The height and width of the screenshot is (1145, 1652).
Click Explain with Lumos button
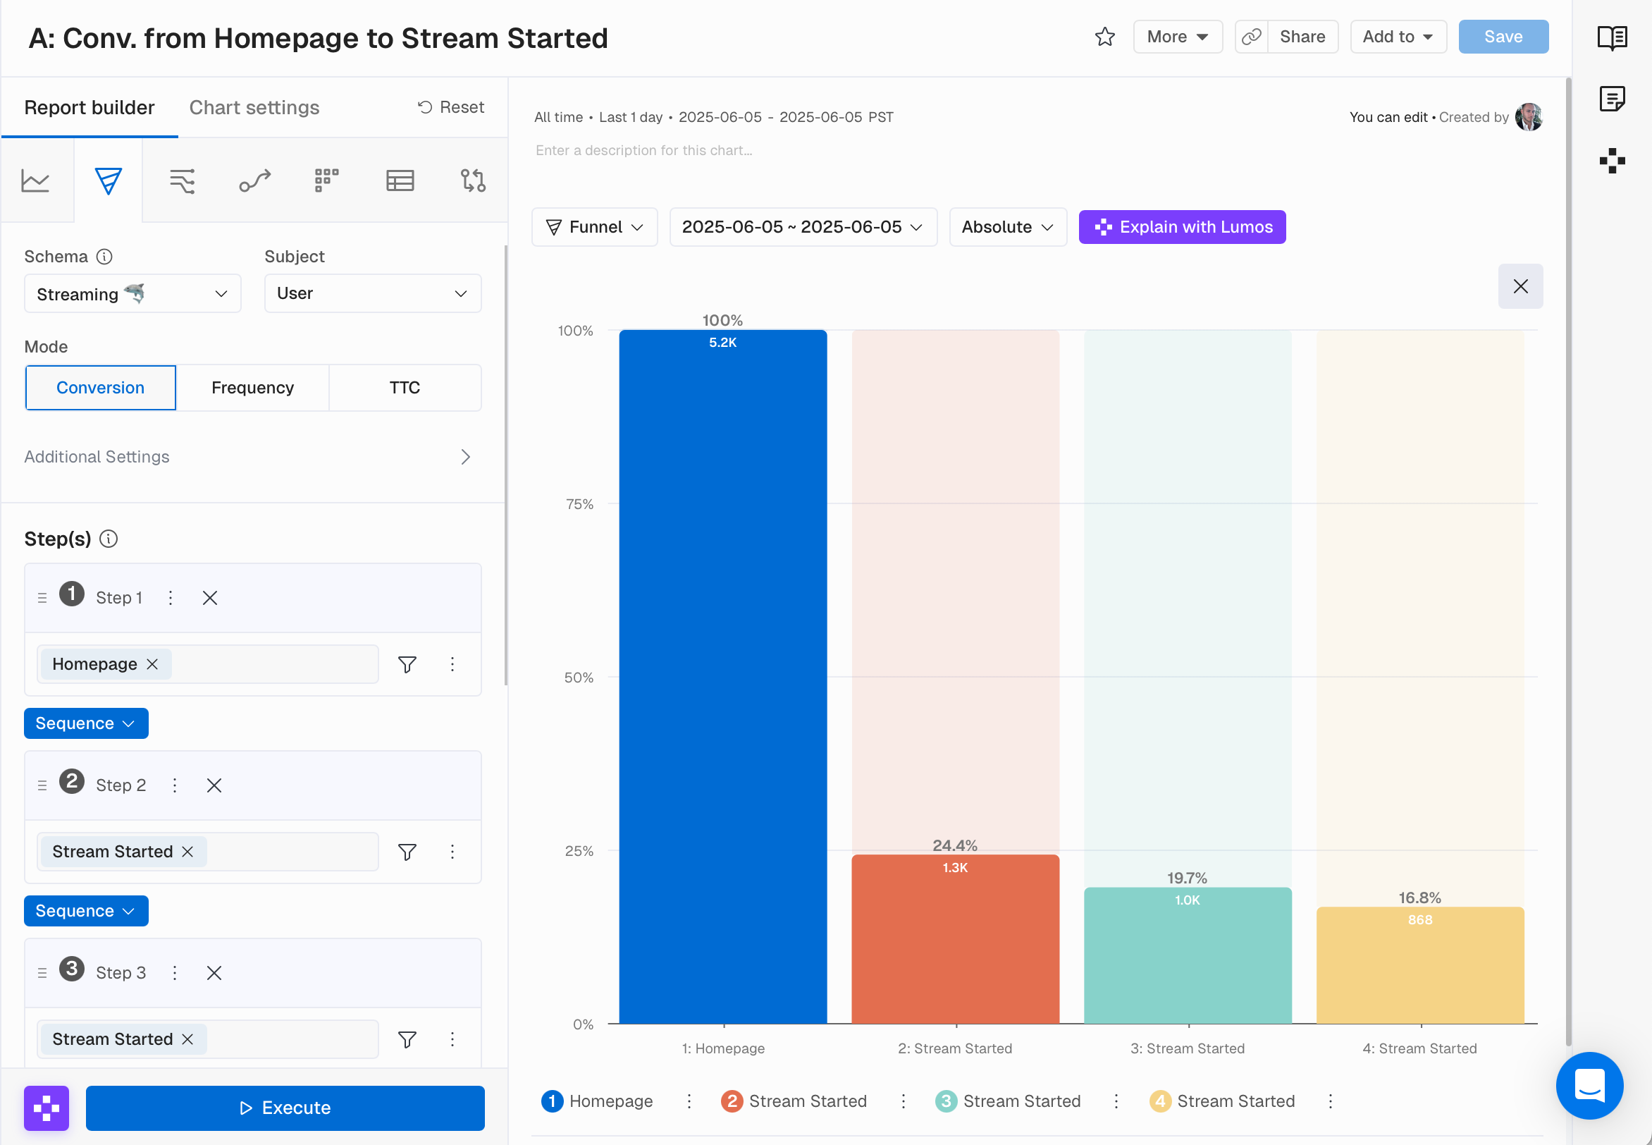point(1182,227)
